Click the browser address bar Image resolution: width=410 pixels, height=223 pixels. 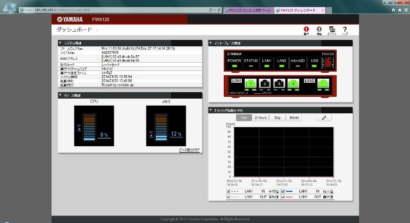115,10
